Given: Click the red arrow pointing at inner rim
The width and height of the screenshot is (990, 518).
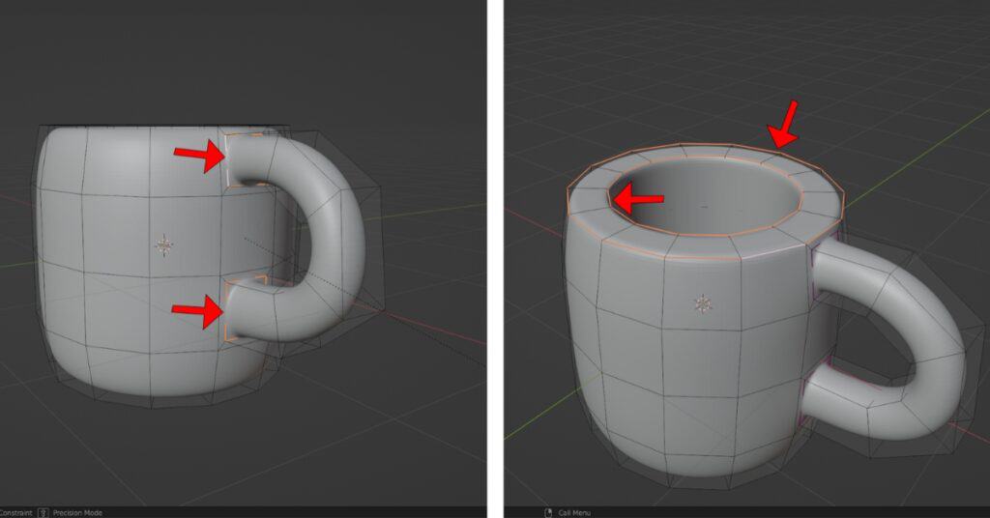Looking at the screenshot, I should click(639, 199).
